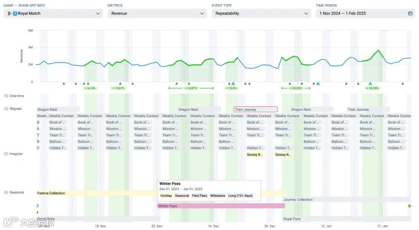Expand the Game dropdown showing Royal Match

click(x=53, y=13)
